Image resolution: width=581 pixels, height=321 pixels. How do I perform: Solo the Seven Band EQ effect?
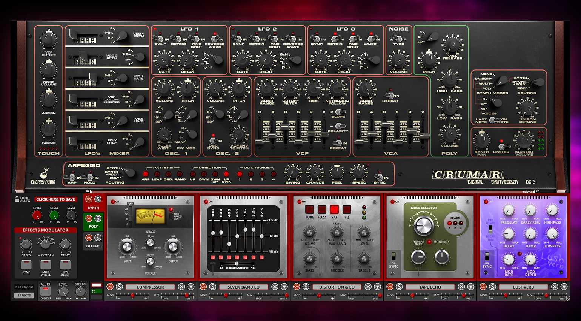coord(212,287)
